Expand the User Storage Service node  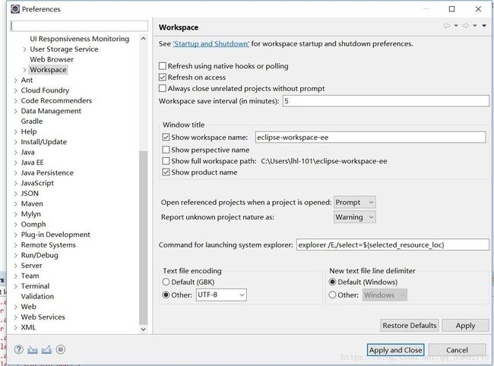(x=24, y=49)
